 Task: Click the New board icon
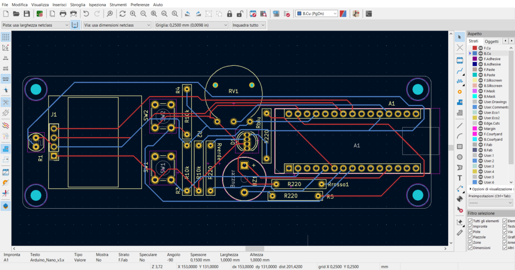point(6,14)
